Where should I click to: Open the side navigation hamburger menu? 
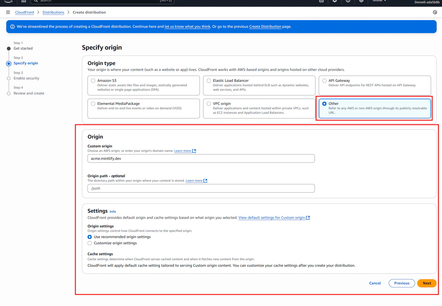click(x=8, y=12)
